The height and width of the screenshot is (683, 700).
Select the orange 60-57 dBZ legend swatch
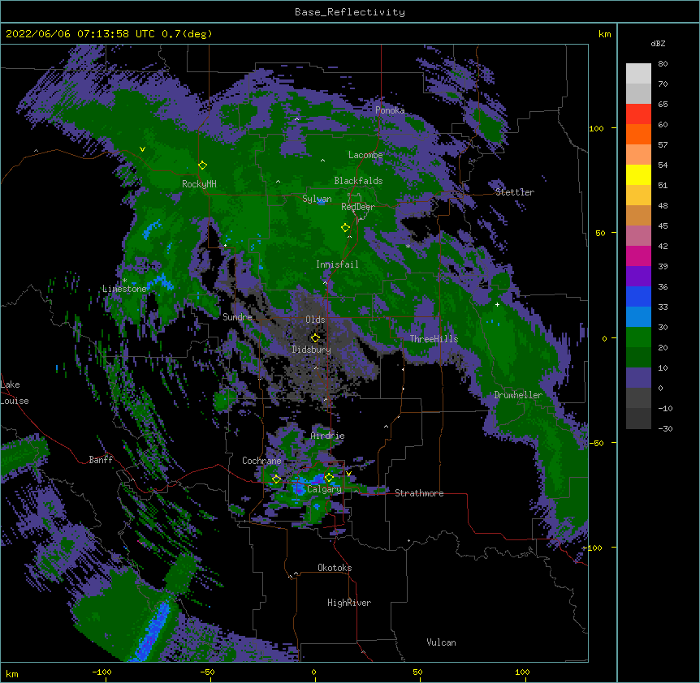(638, 134)
